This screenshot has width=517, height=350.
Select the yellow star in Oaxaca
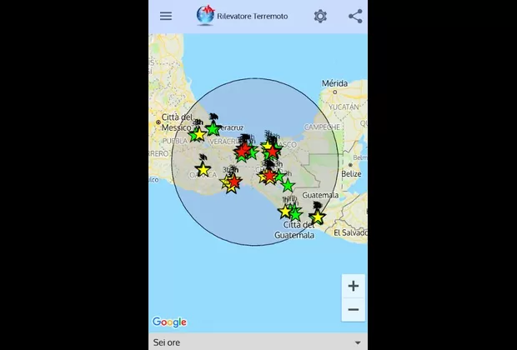203,169
